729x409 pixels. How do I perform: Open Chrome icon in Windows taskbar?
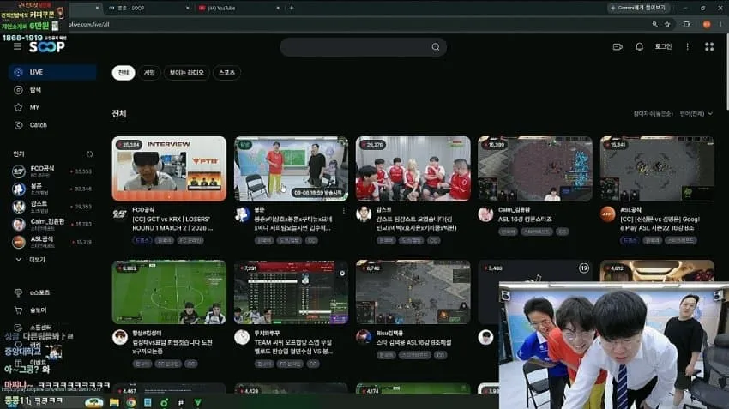click(131, 402)
